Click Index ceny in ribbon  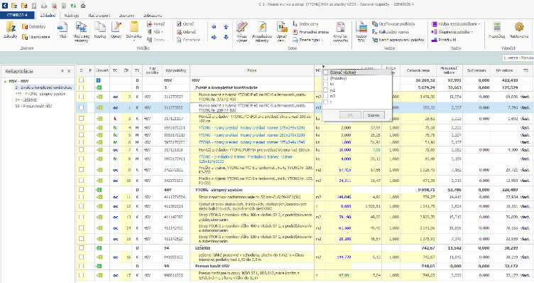click(x=305, y=24)
